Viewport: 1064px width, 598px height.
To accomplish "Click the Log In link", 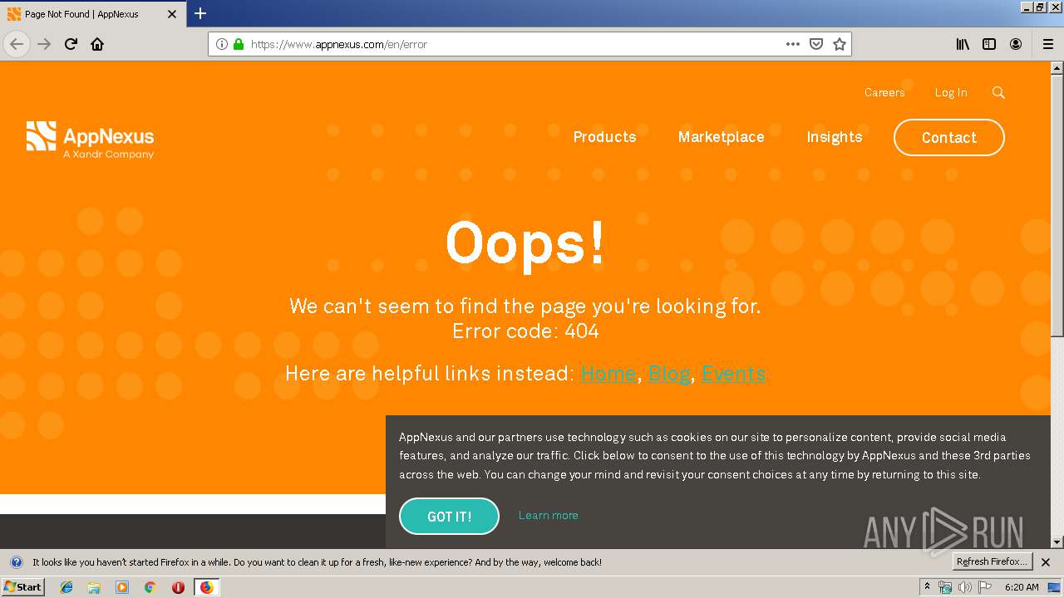I will (951, 92).
